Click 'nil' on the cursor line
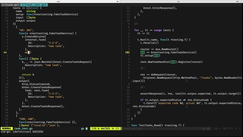243x137 pixels. [27, 53]
